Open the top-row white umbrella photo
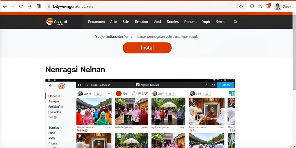The image size is (296, 148). [169, 111]
